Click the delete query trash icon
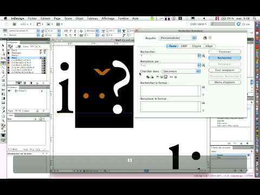The width and height of the screenshot is (260, 195). [210, 38]
